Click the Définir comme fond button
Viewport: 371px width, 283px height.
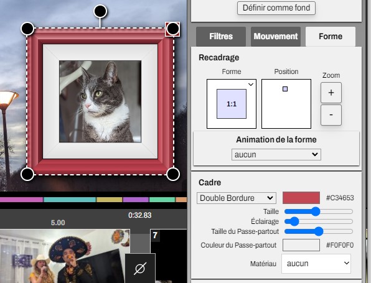276,8
